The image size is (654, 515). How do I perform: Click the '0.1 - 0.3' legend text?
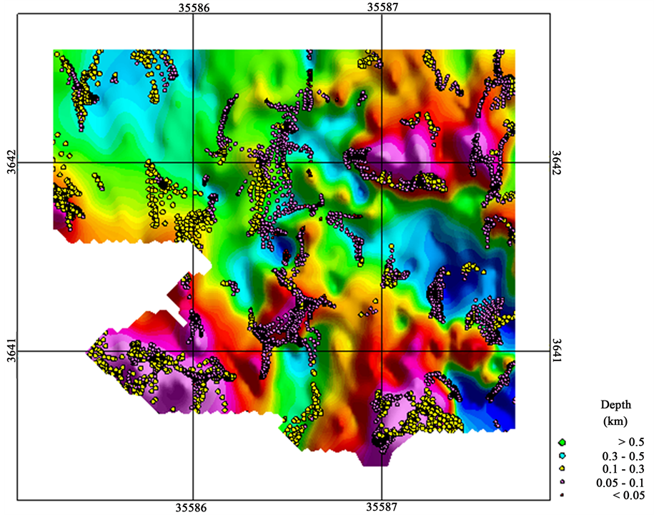(x=623, y=469)
